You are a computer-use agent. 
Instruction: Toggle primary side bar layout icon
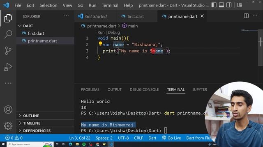coord(214,5)
